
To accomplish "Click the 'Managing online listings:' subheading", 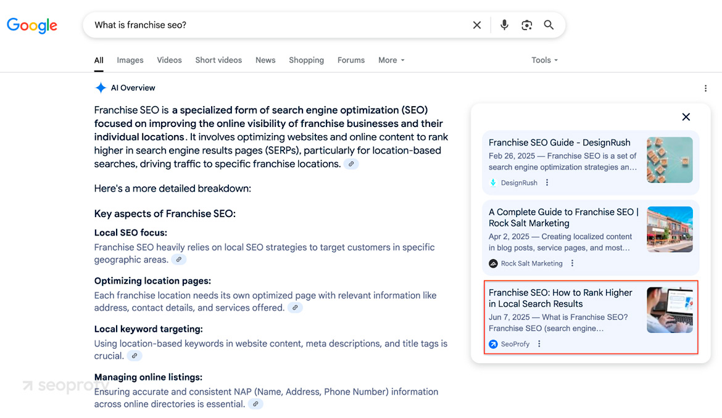I will point(148,377).
